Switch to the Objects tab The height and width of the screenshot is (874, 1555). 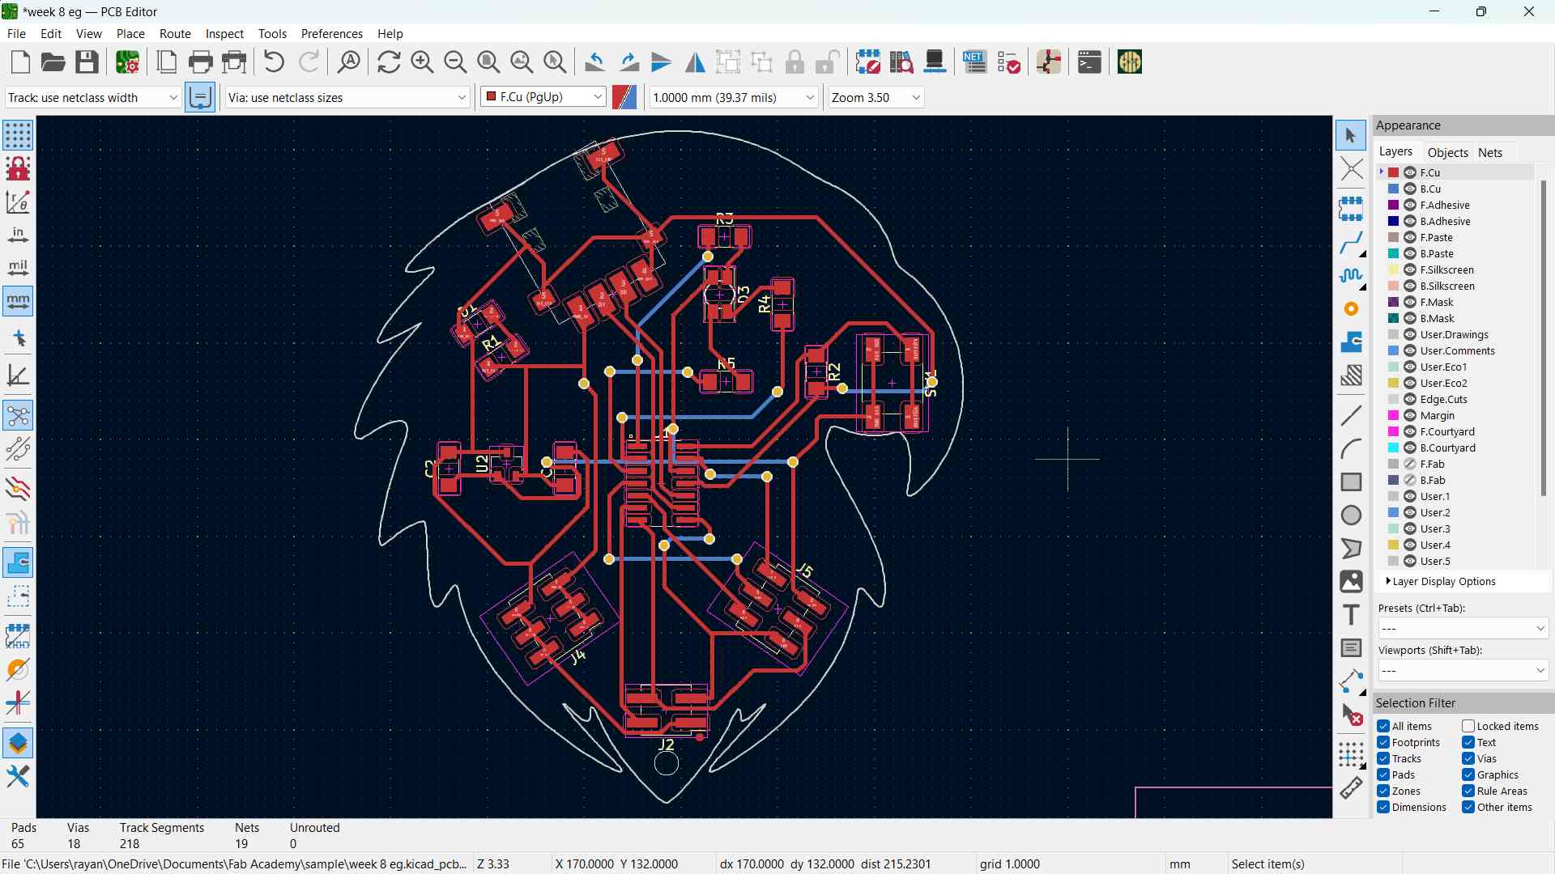(1447, 152)
